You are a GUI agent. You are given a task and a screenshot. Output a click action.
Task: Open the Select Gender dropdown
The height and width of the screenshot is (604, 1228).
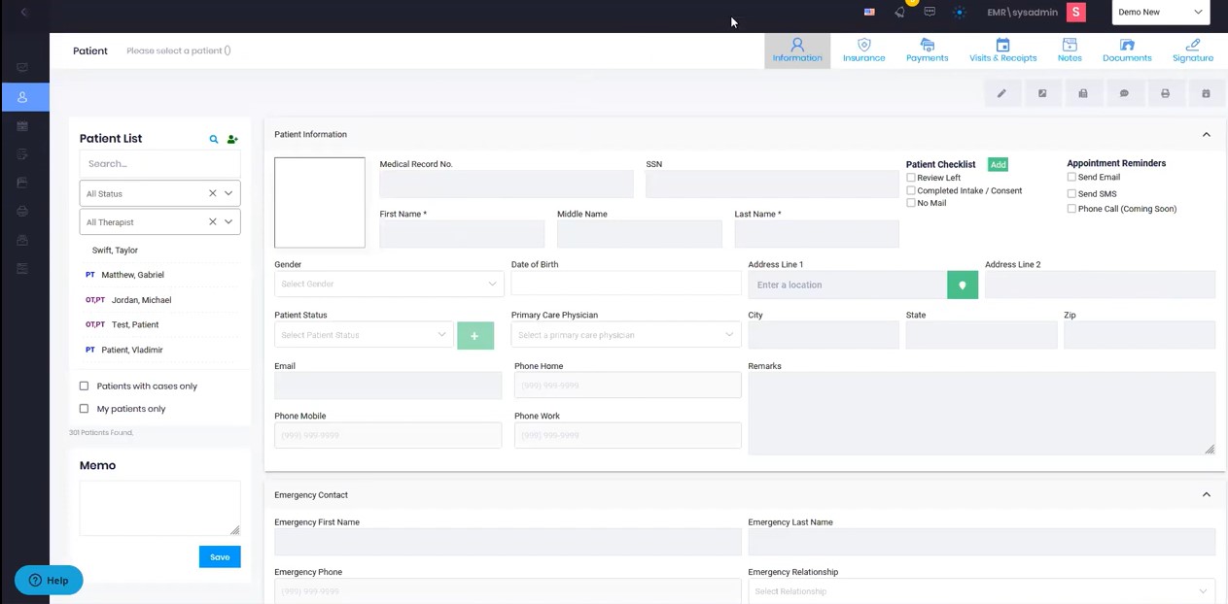point(387,284)
